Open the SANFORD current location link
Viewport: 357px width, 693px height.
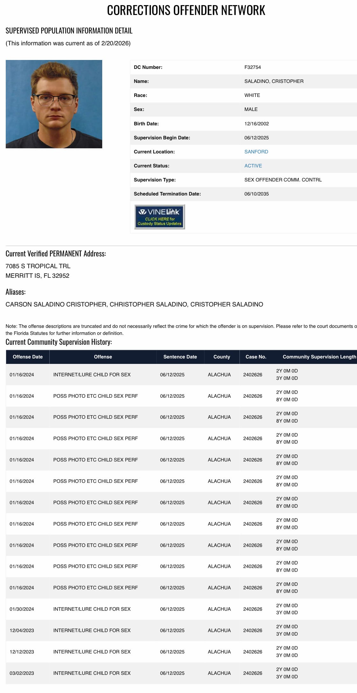click(x=256, y=152)
